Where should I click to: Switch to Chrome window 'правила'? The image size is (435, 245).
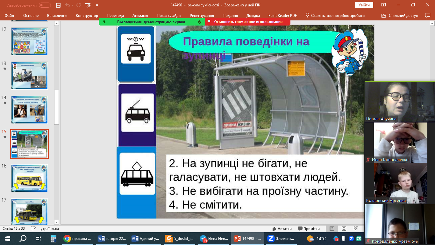coord(77,238)
